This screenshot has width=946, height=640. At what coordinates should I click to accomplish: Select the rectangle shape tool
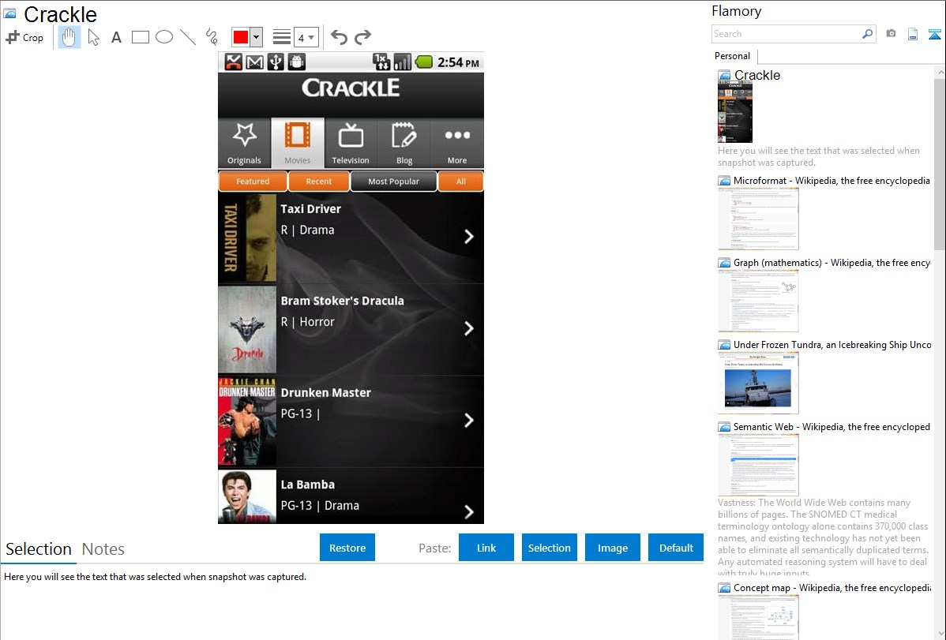(140, 37)
